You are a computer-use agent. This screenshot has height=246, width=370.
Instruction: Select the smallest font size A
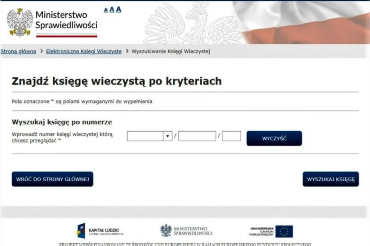click(106, 10)
